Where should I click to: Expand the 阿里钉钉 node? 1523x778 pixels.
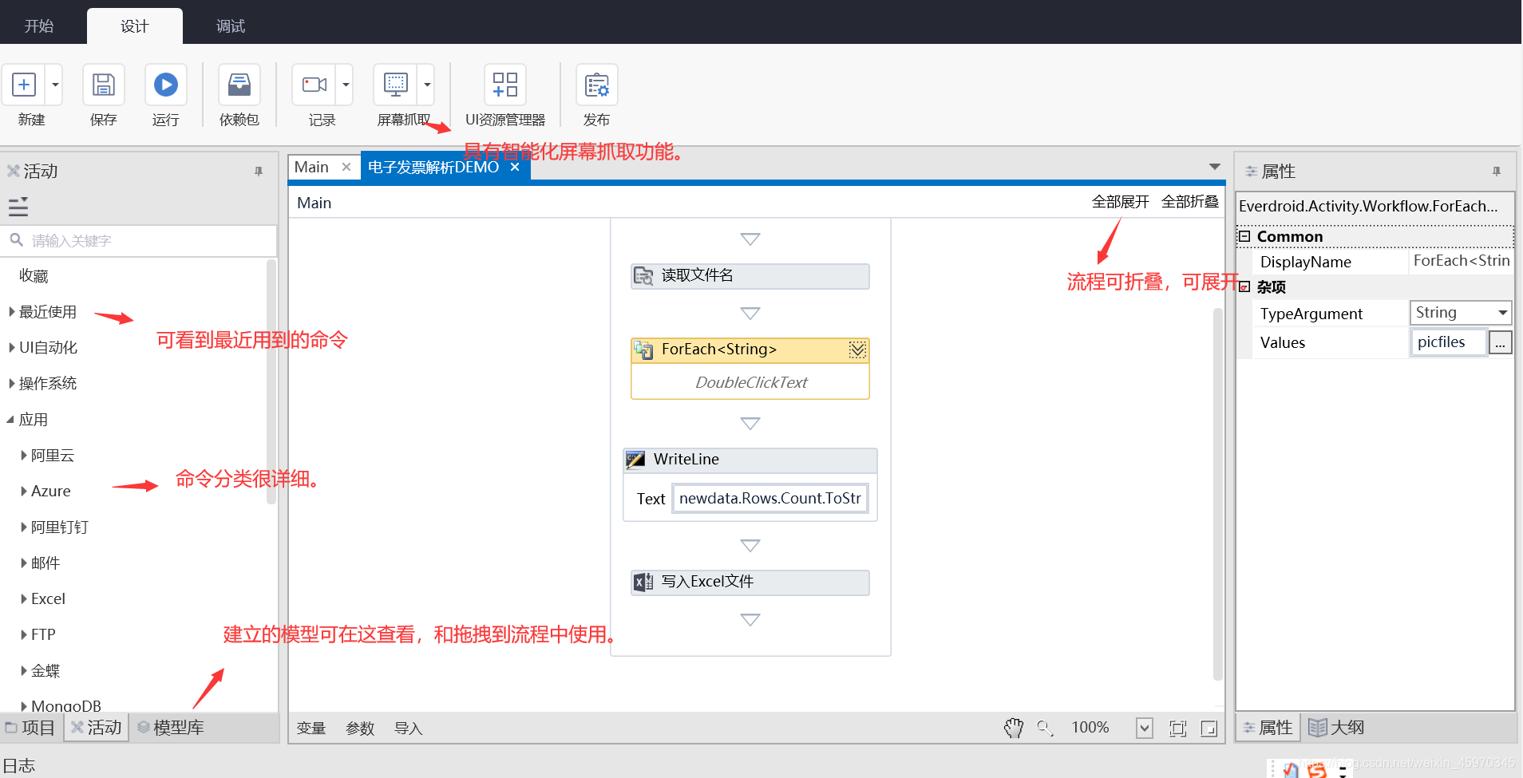24,527
